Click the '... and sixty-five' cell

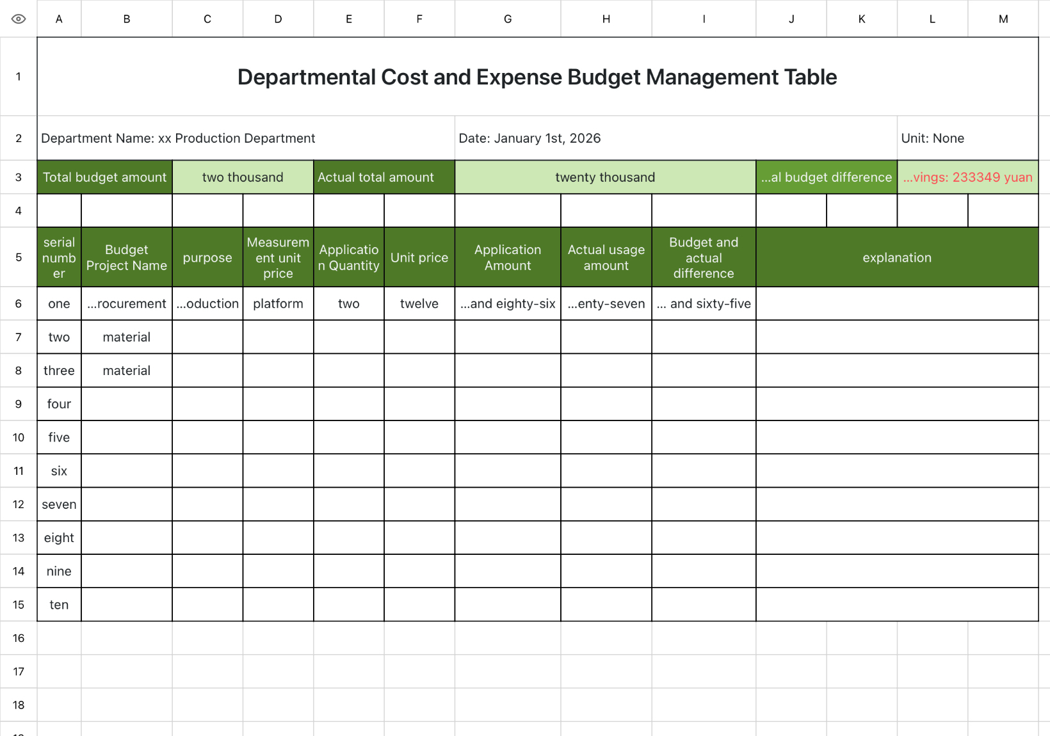[704, 303]
